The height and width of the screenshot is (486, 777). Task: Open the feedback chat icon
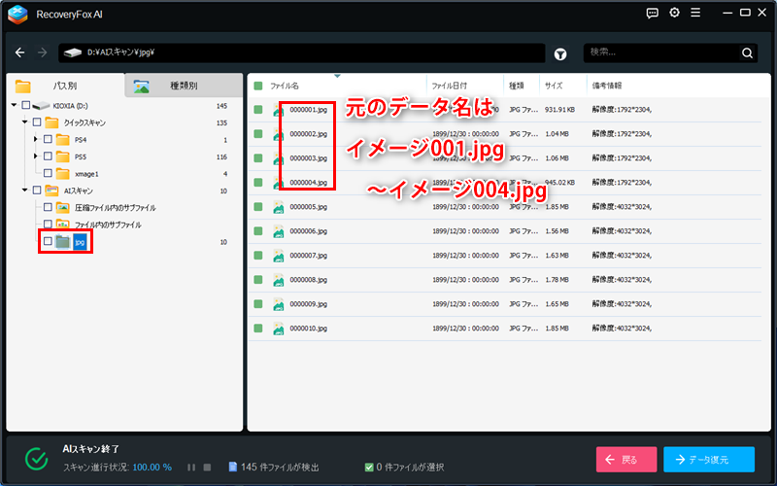click(652, 13)
